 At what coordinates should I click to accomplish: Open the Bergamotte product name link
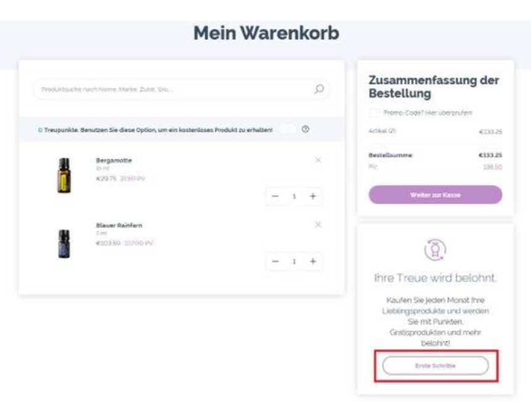[114, 160]
